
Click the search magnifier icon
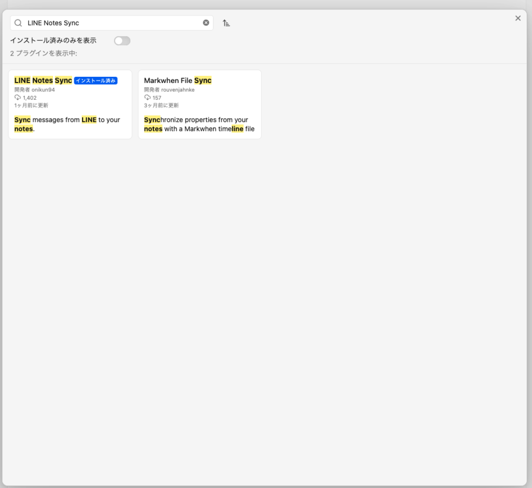[18, 23]
